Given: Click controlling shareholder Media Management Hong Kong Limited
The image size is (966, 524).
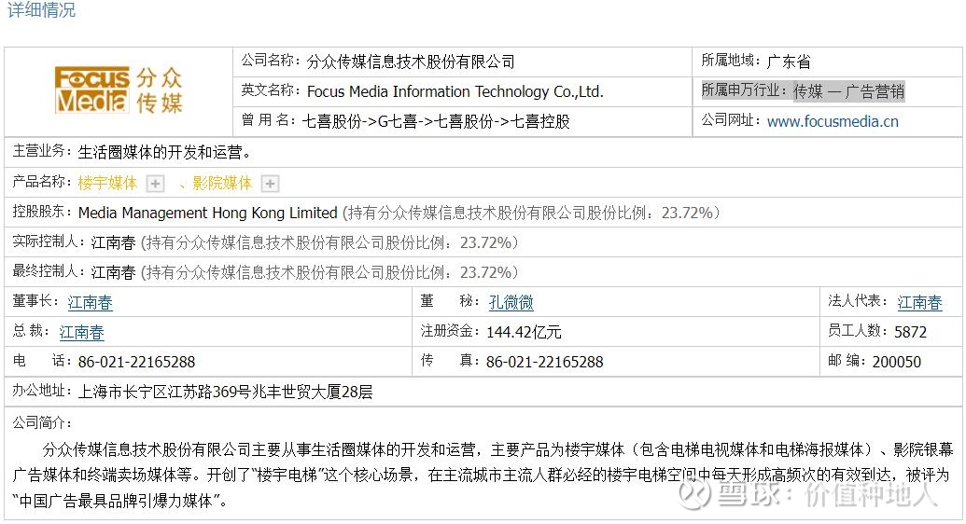Looking at the screenshot, I should click(207, 213).
